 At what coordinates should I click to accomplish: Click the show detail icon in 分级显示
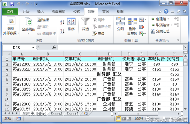176,19
